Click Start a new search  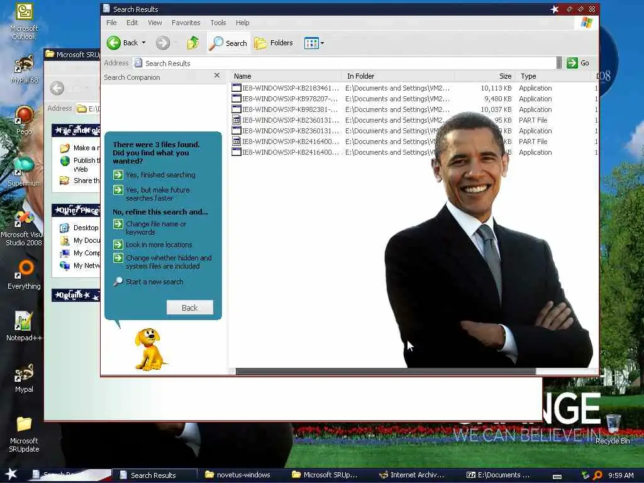coord(148,282)
